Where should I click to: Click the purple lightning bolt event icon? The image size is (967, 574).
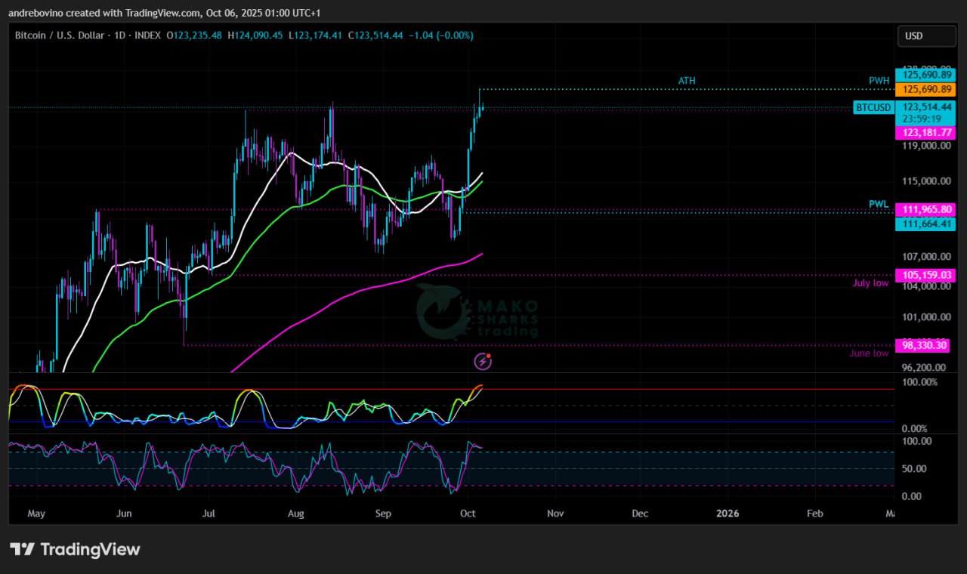(x=483, y=362)
